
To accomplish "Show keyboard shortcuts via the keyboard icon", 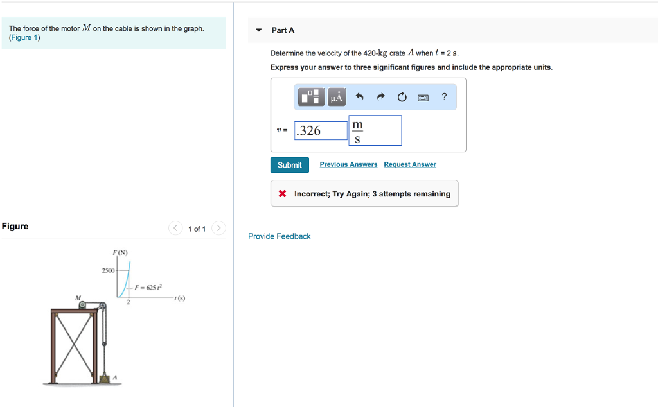I will point(423,98).
